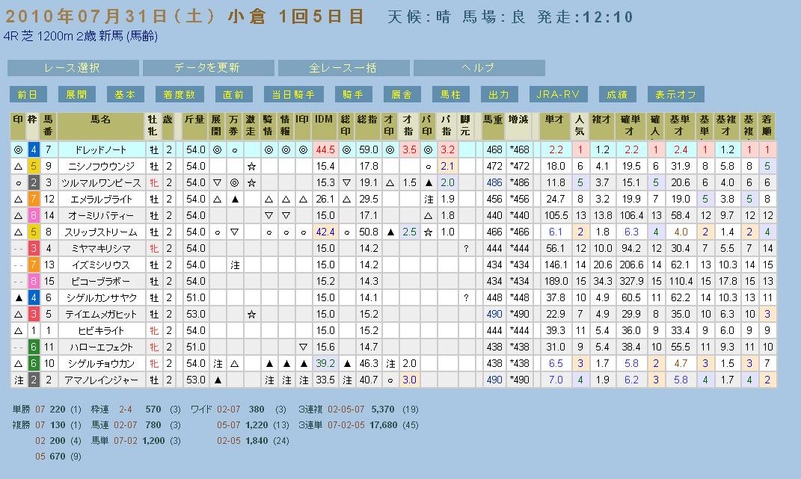Viewport: 801px width, 479px height.
Task: Open the レース選択 button
Action: click(73, 68)
